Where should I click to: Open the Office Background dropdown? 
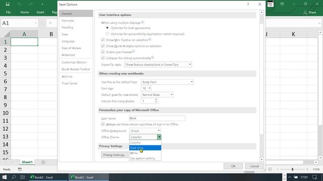click(x=145, y=131)
